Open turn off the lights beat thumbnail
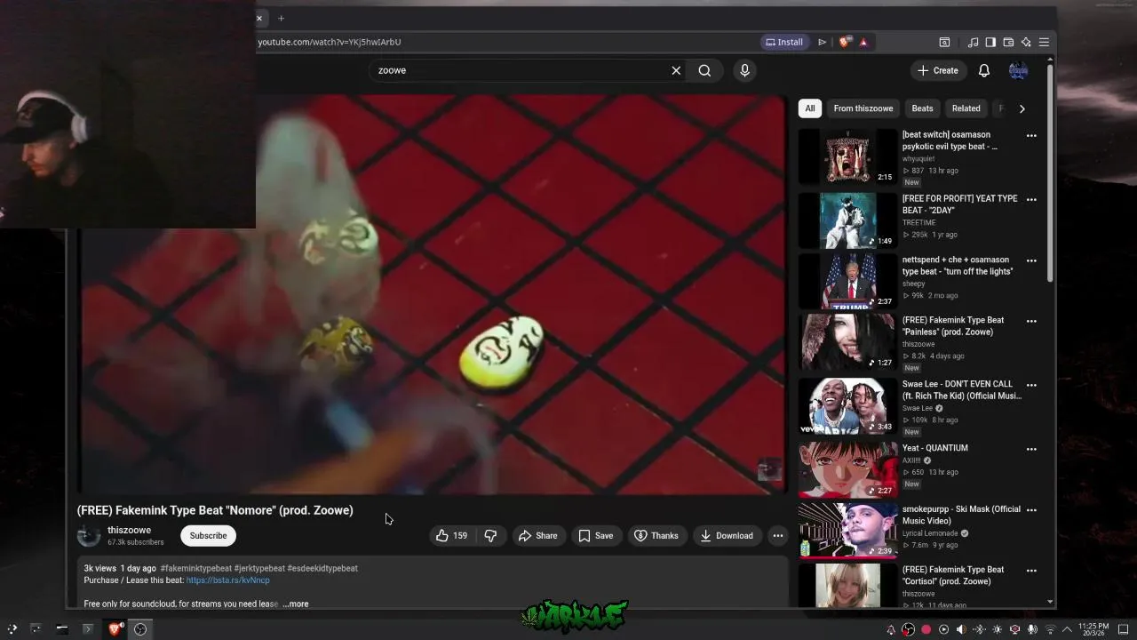The height and width of the screenshot is (640, 1137). tap(848, 281)
